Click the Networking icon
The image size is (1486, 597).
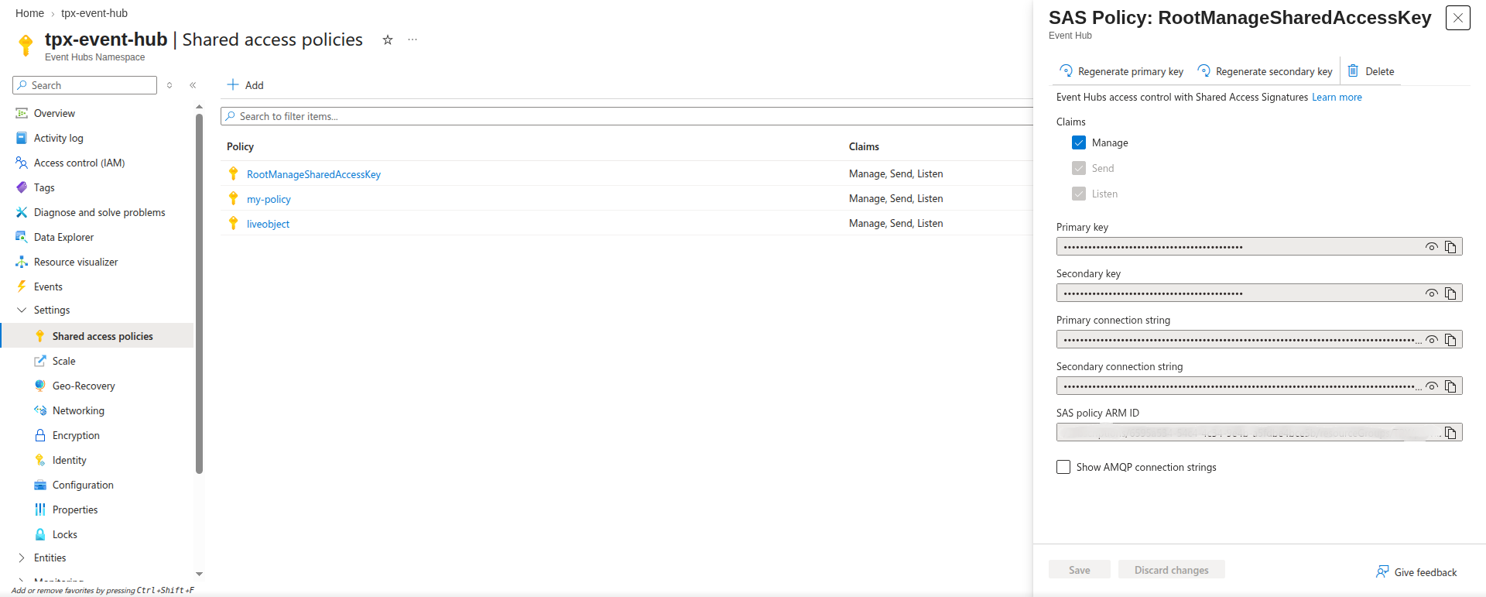(40, 410)
